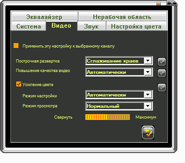Viewport: 185px width, 163px height.
Task: Click the apply settings button with orange checkmark
Action: [x=148, y=133]
